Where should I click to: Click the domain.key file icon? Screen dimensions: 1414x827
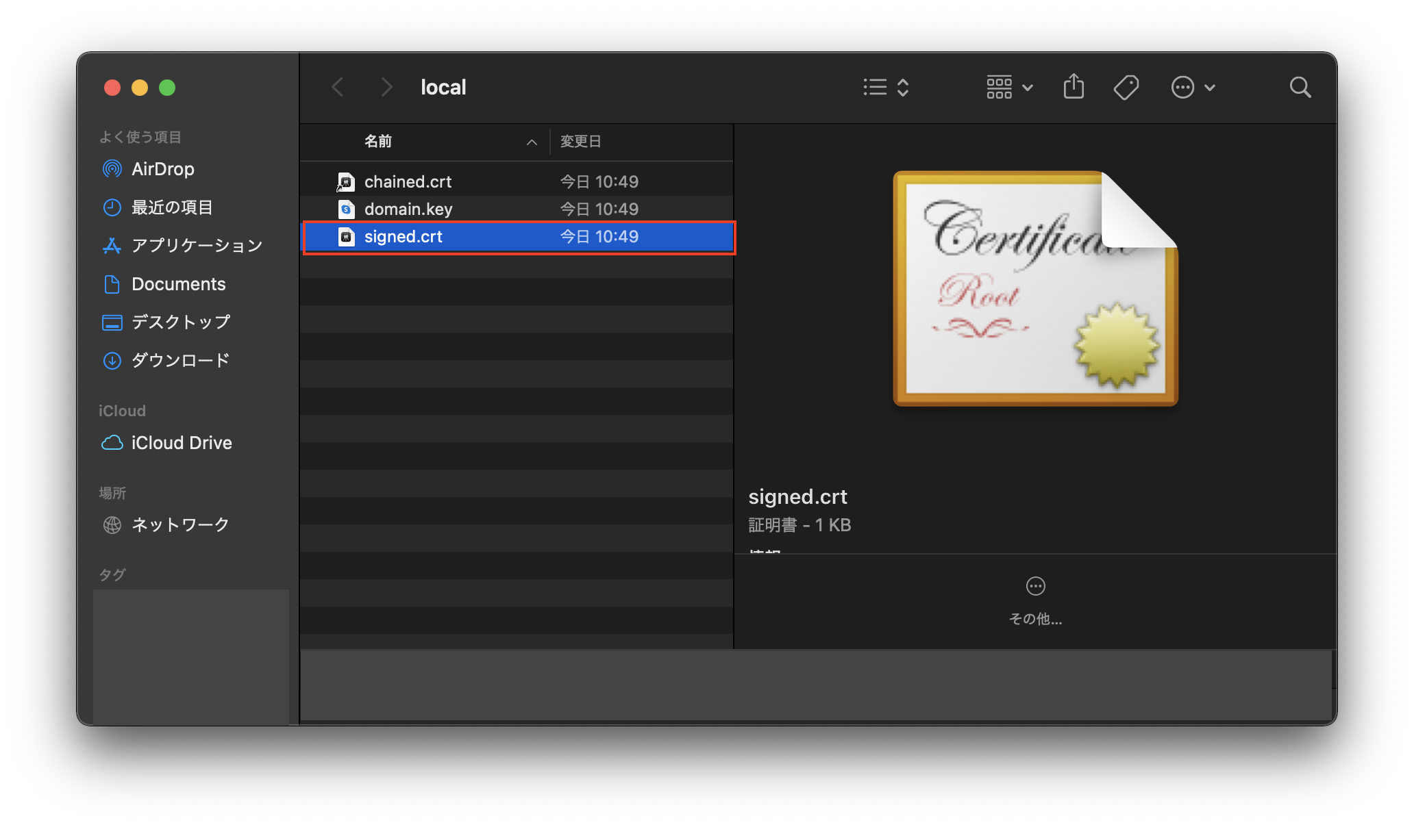pos(346,209)
